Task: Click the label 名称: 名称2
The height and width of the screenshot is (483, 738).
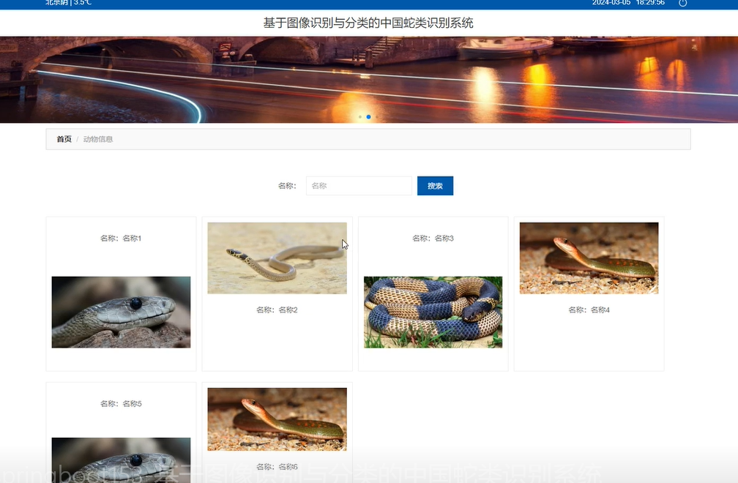Action: click(277, 310)
